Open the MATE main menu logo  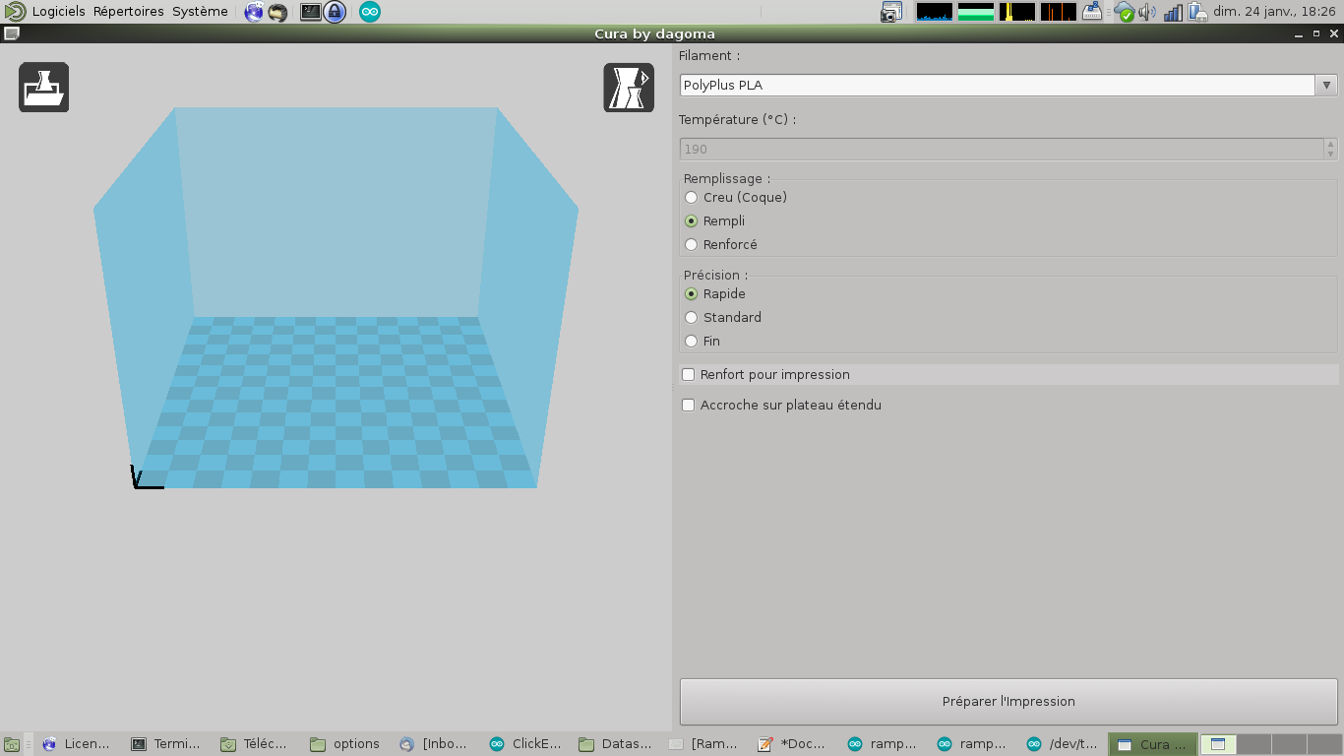[x=15, y=12]
